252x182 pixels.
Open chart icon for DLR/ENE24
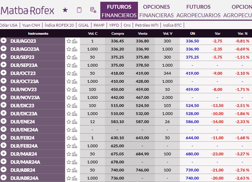[74, 122]
